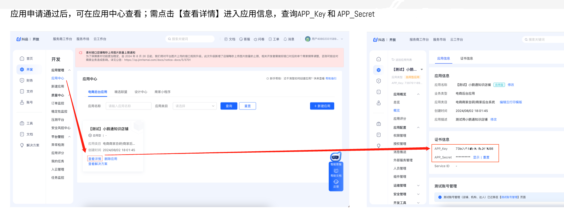Open the 应用类目 请选择 dropdown
This screenshot has height=217, width=564.
click(195, 106)
